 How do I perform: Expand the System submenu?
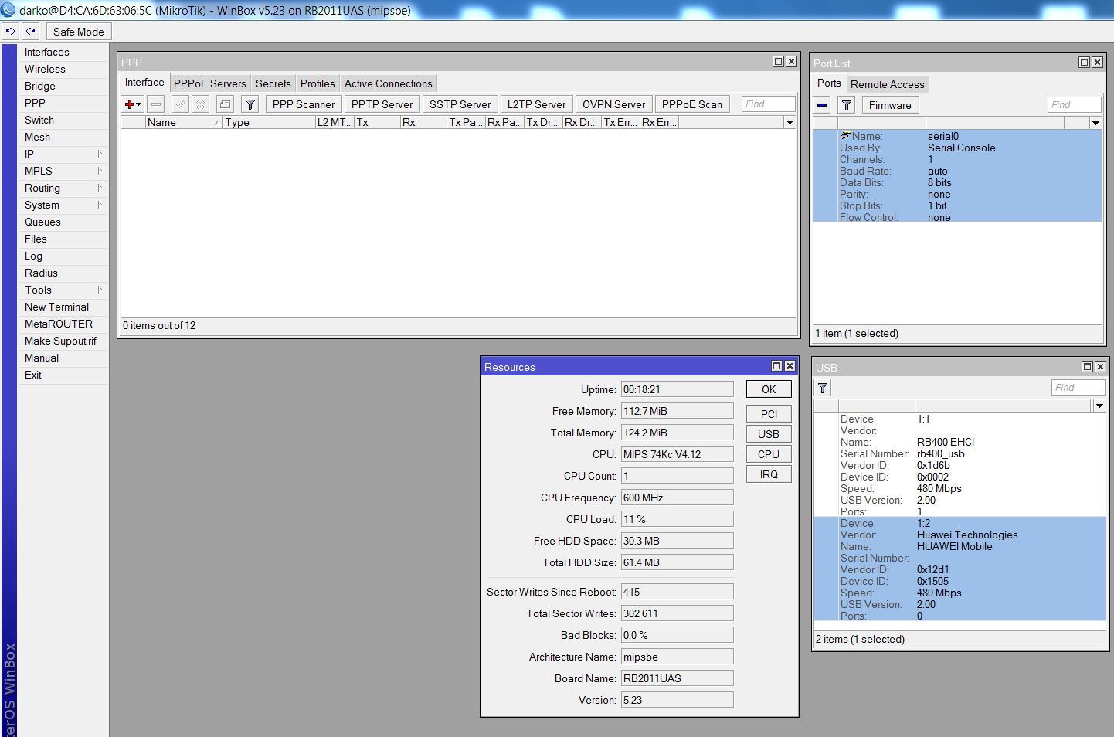pos(63,205)
